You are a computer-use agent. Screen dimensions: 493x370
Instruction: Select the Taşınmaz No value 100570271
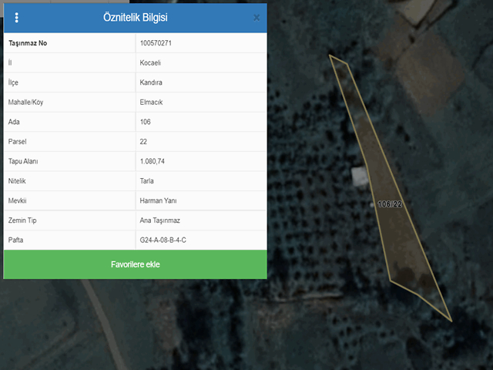pyautogui.click(x=156, y=43)
